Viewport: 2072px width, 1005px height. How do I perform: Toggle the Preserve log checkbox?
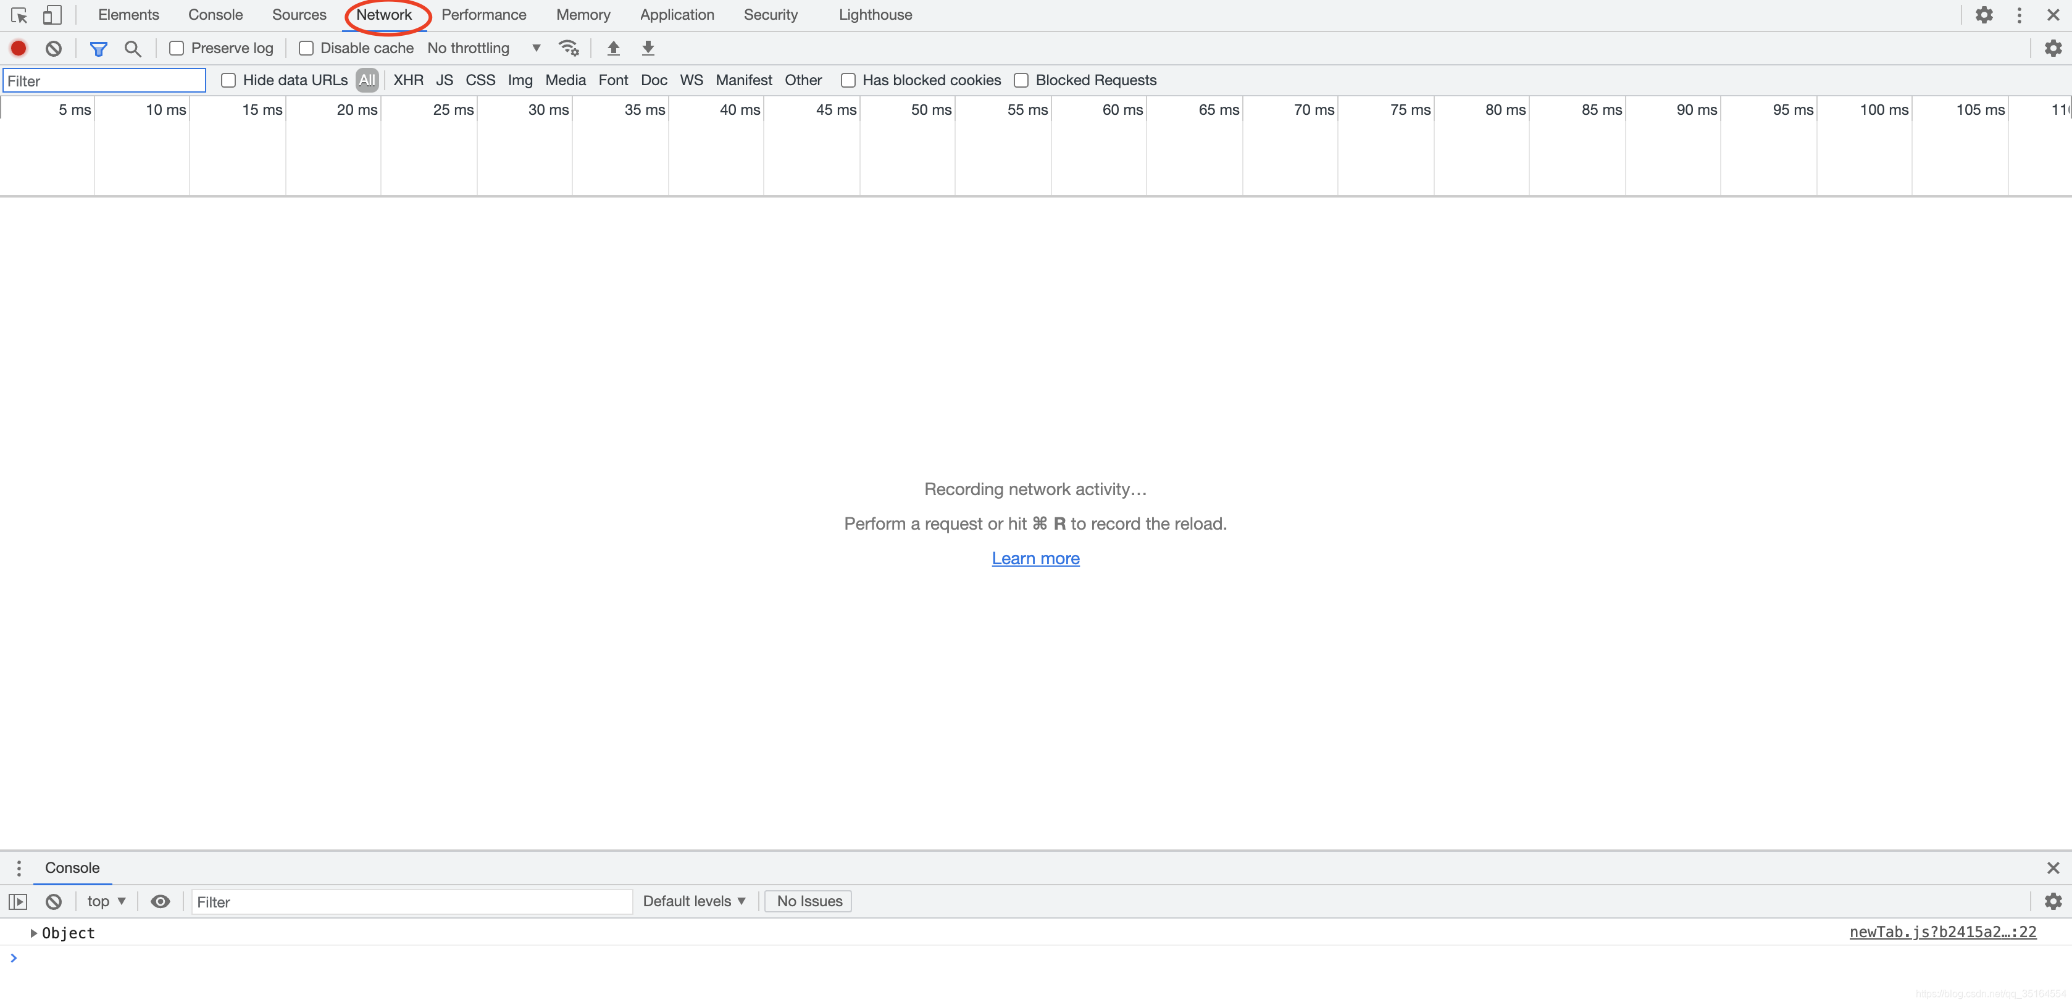(176, 48)
